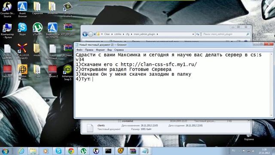Open the Компьютер - Ярлык desktop shortcut
Screen dimensions: 275x155
tap(7, 31)
